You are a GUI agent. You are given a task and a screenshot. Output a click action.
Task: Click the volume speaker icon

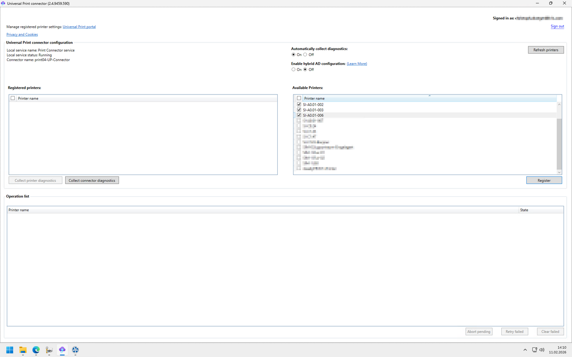542,350
